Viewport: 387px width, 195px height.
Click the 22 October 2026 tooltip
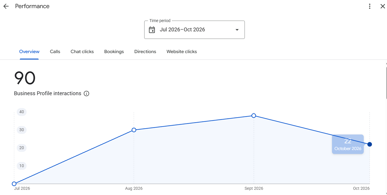(x=348, y=144)
